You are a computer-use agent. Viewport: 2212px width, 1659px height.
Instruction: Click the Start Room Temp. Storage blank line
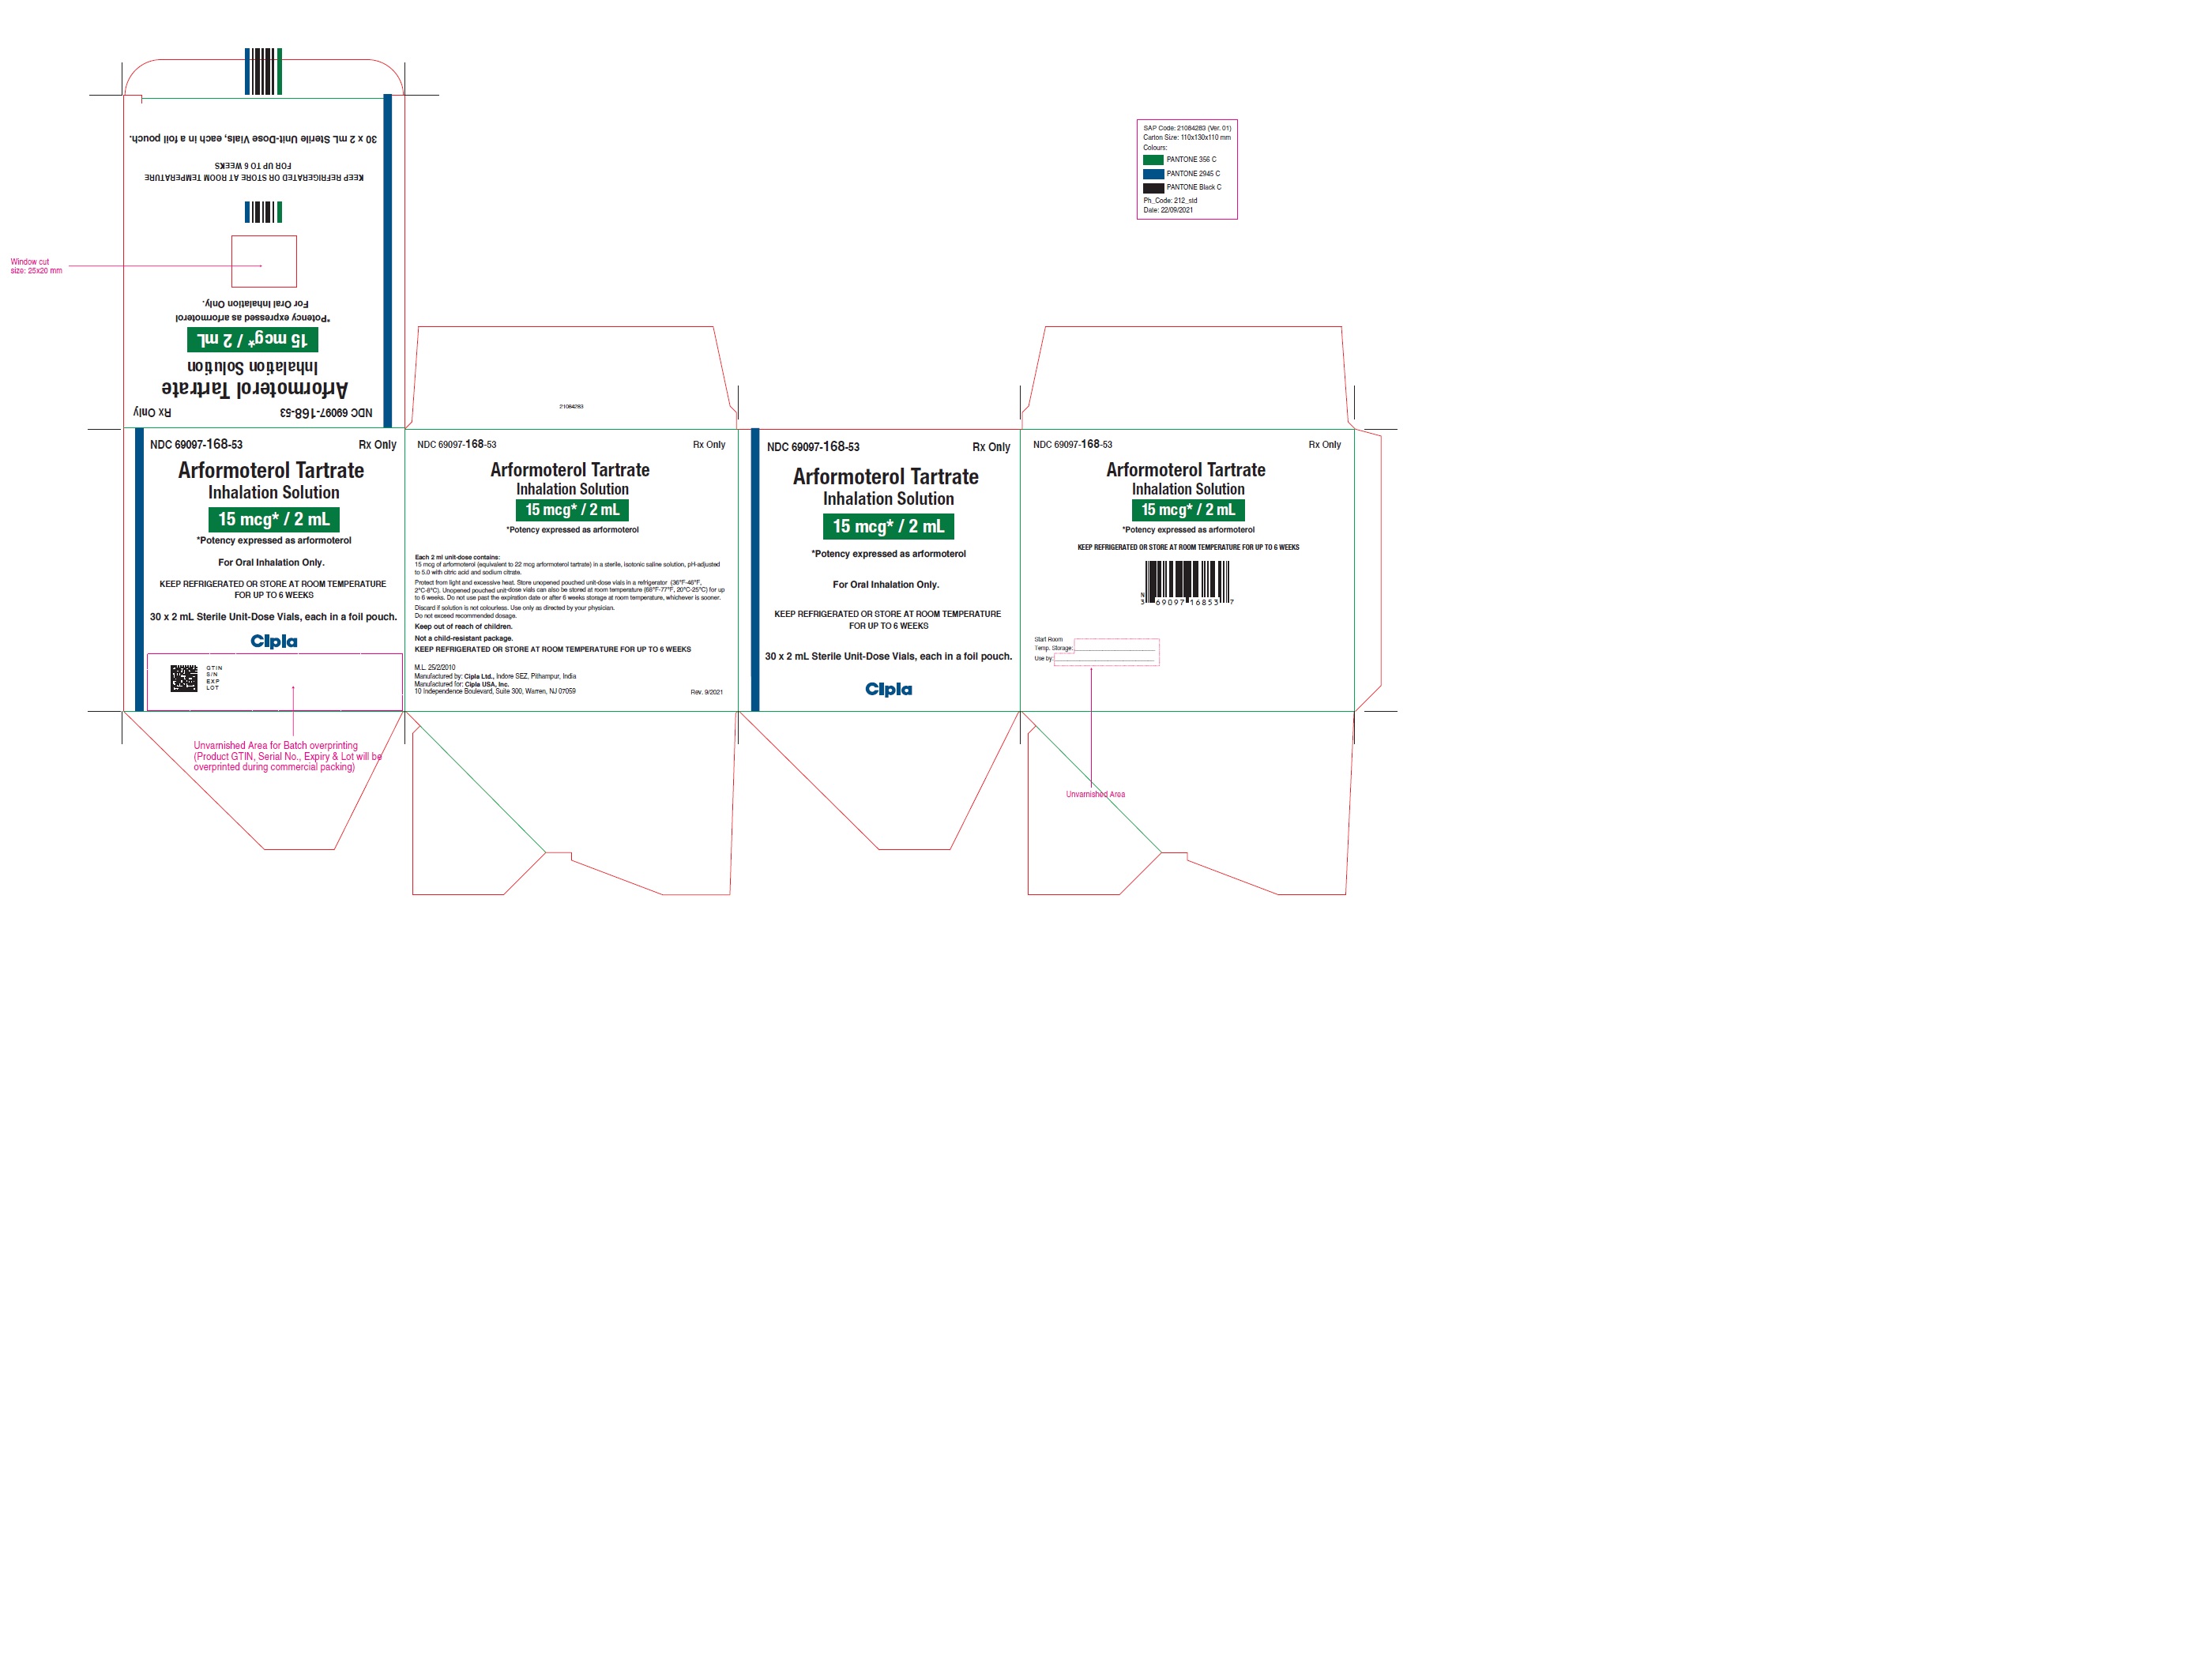tap(1114, 649)
